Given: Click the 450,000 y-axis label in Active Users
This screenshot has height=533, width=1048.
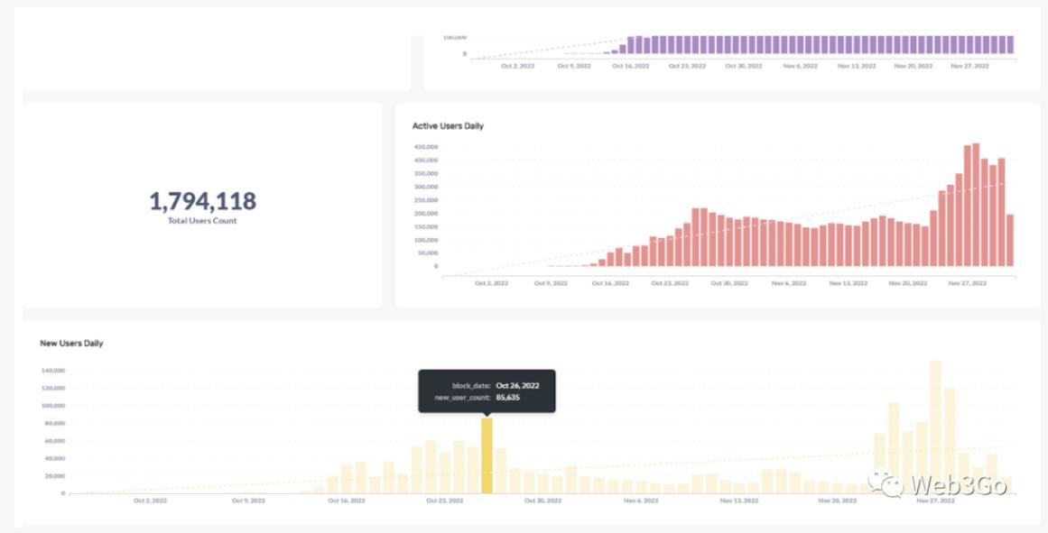Looking at the screenshot, I should [425, 147].
